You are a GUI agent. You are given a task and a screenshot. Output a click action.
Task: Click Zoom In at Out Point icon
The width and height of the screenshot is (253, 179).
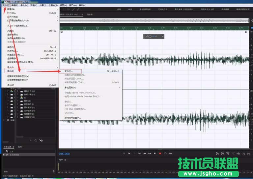(249, 154)
